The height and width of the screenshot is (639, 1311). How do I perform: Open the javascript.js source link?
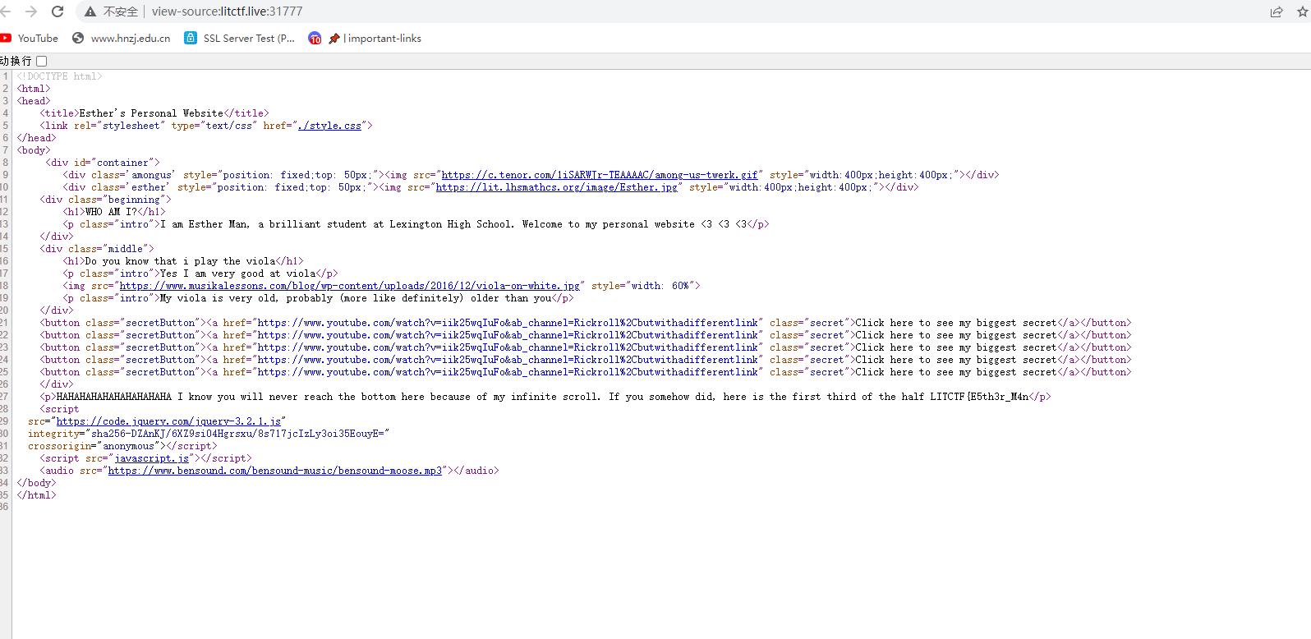pos(151,458)
